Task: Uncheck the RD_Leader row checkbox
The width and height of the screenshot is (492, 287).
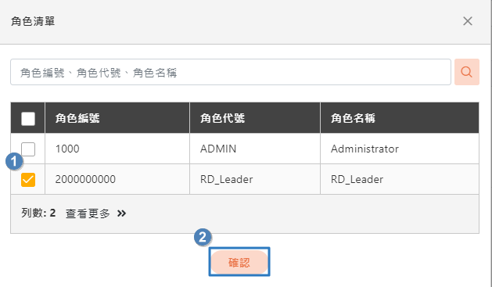Action: pos(28,180)
